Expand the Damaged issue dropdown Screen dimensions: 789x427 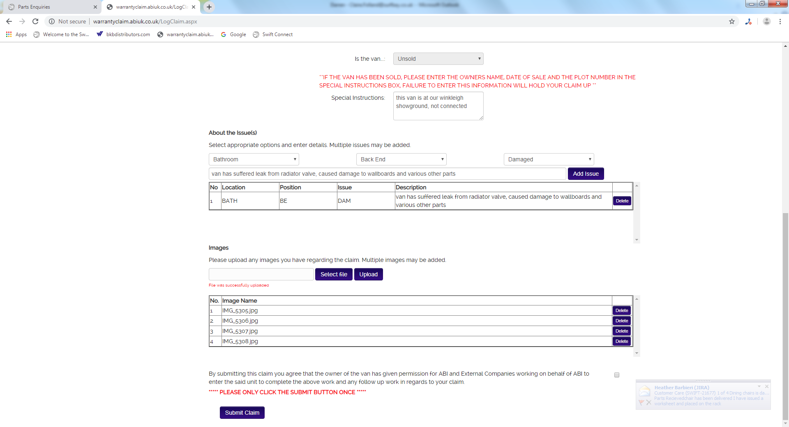point(549,159)
